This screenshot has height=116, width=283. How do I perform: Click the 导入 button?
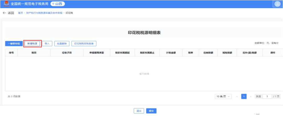pos(47,44)
